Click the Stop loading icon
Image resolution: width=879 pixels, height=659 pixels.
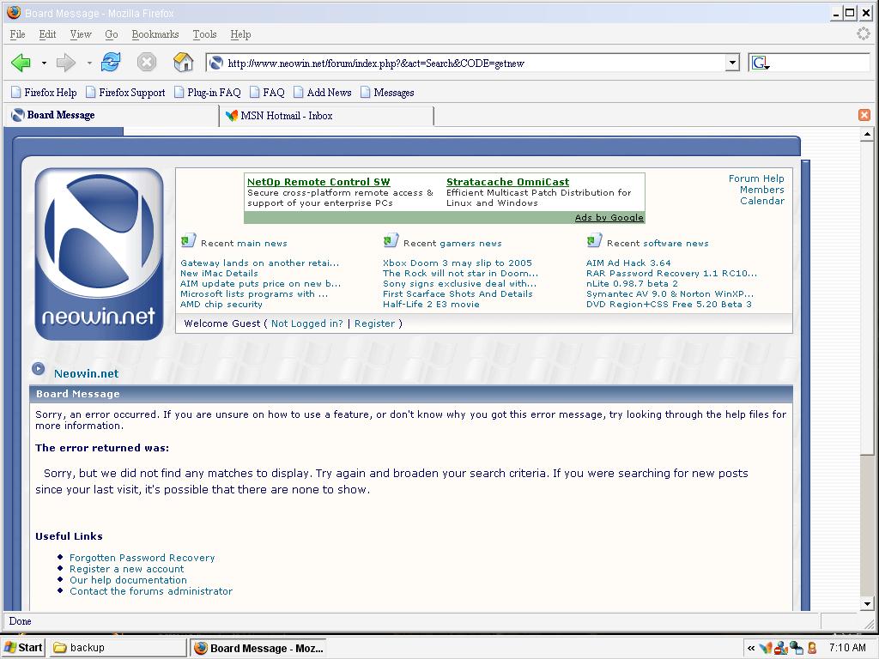tap(147, 62)
